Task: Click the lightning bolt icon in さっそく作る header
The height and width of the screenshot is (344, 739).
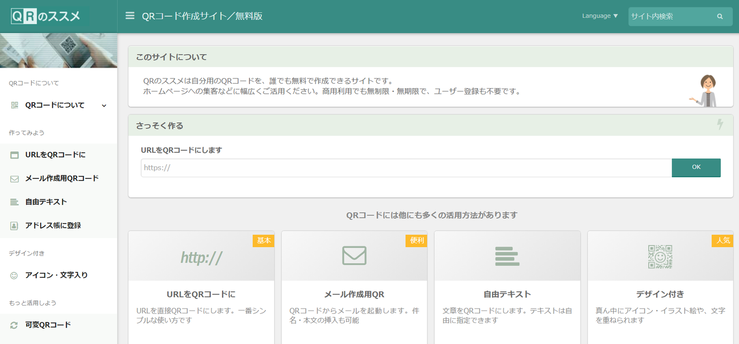Action: coord(720,125)
